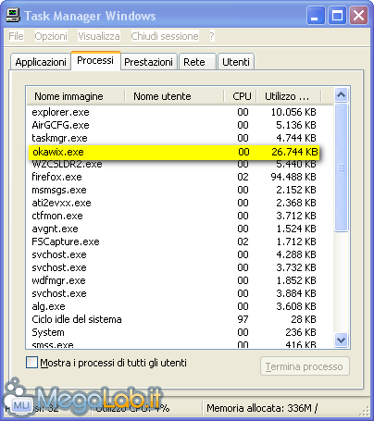Sort by Nome immagine column header
Viewport: 374px width, 421px height.
tap(76, 96)
